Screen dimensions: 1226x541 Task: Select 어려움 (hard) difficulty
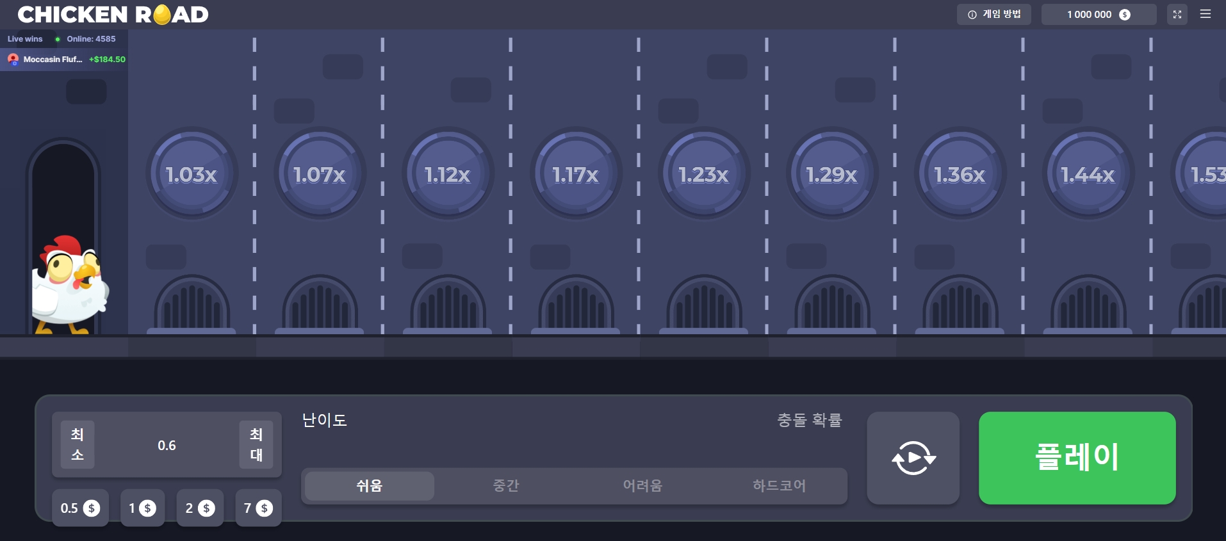tap(642, 486)
